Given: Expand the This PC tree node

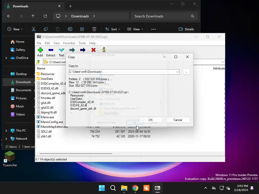Looking at the screenshot, I should point(6,131).
